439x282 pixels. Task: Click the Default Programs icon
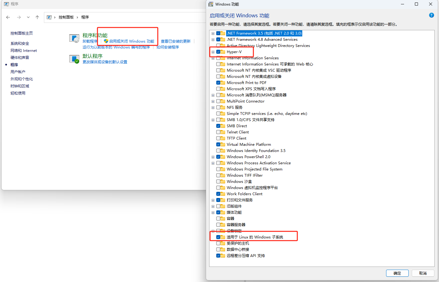(74, 59)
